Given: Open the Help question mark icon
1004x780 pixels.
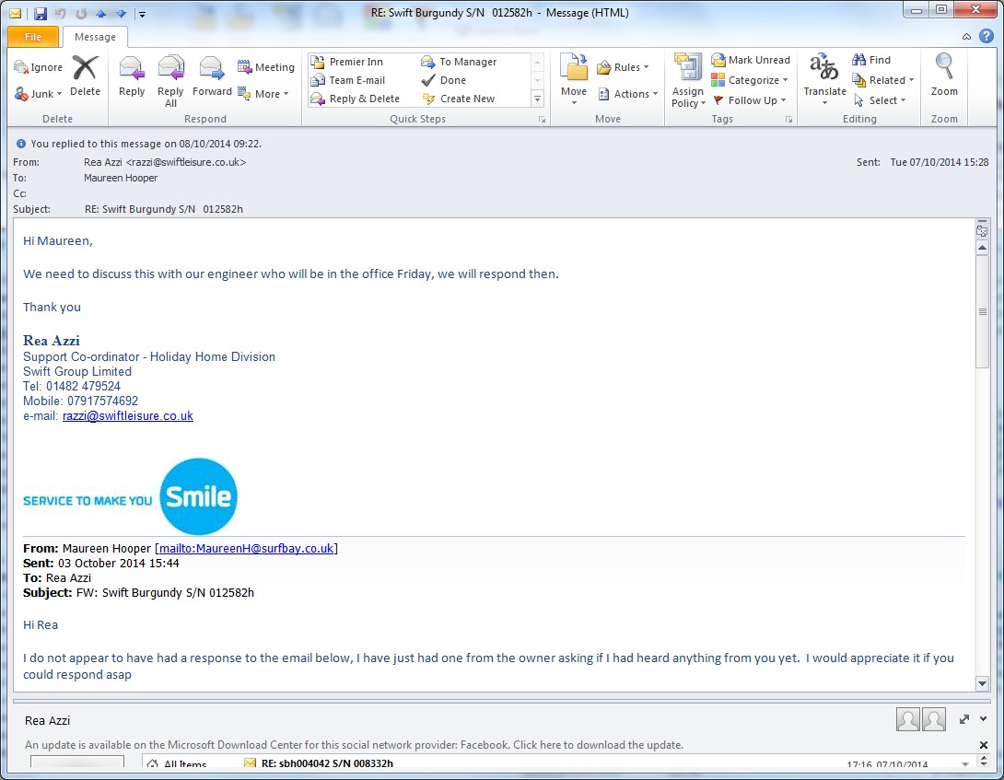Looking at the screenshot, I should 986,37.
